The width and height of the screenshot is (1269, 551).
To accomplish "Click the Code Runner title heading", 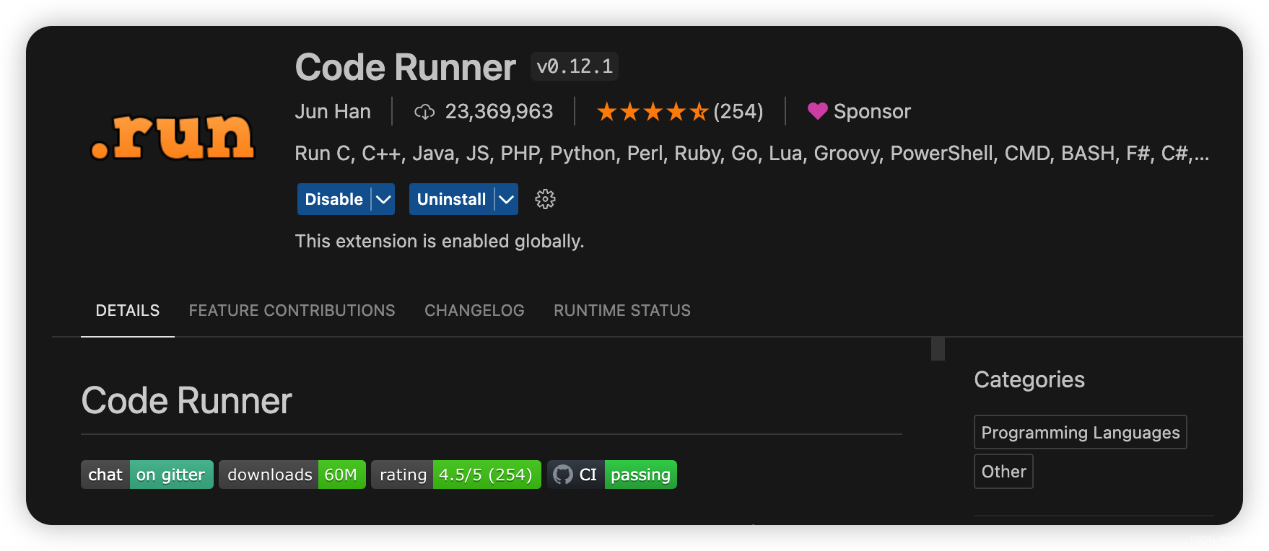I will (405, 67).
